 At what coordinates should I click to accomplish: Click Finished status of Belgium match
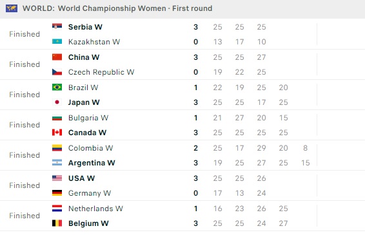25,216
